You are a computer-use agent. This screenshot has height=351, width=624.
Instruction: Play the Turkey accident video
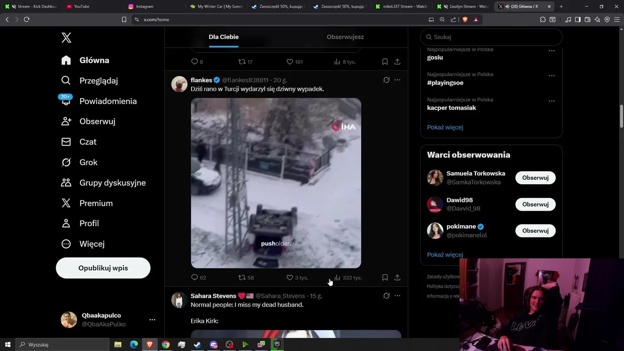click(276, 183)
